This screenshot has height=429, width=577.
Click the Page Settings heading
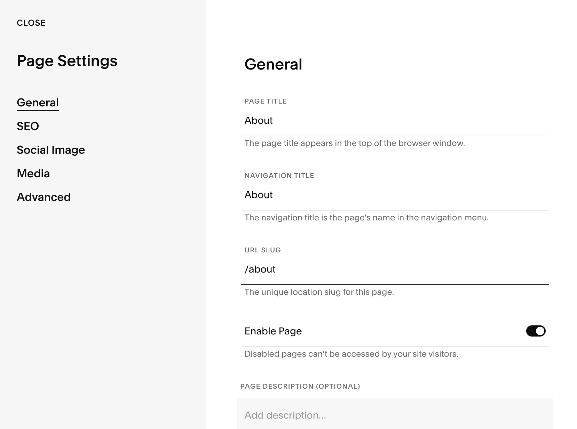coord(67,61)
